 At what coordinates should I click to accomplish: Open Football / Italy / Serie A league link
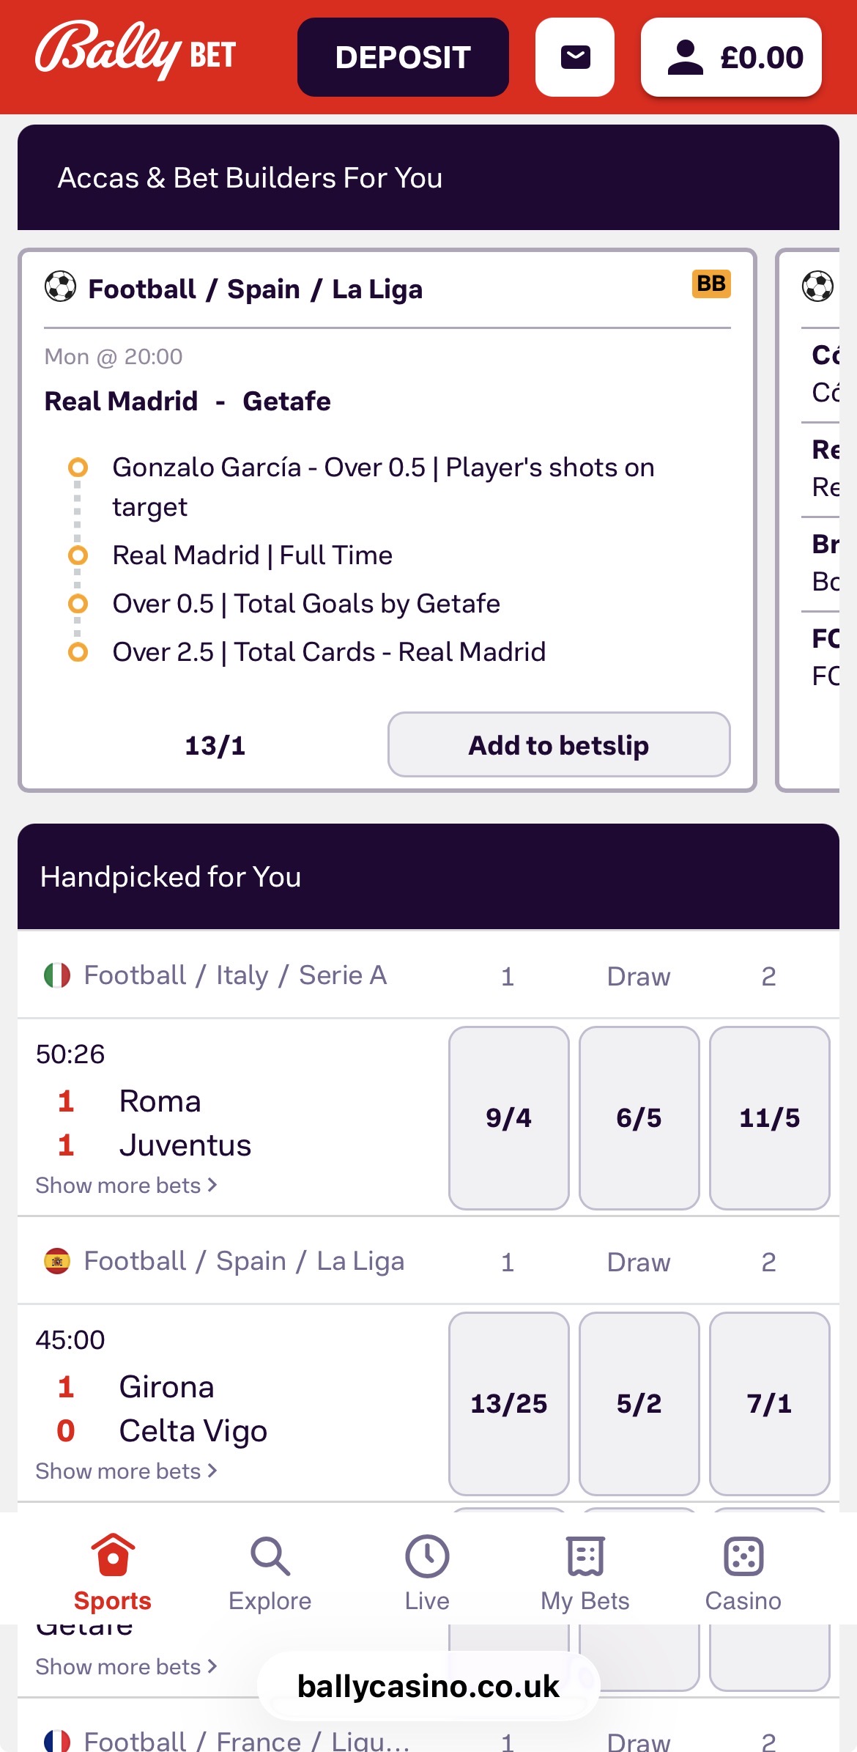[234, 975]
